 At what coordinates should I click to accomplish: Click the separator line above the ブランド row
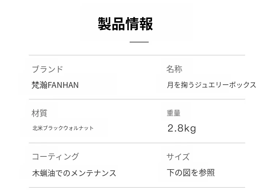click(137, 55)
